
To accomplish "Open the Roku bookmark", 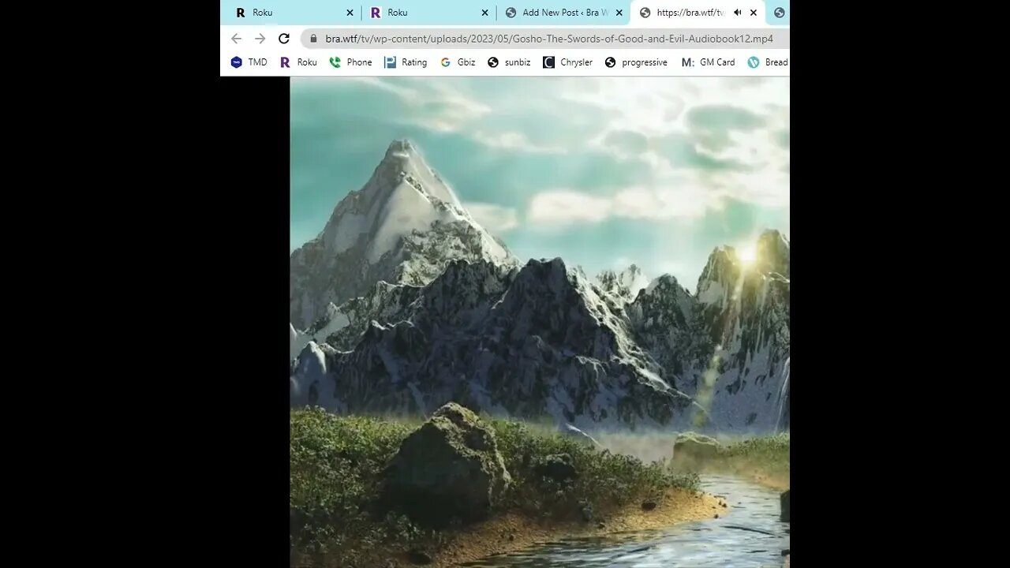I will point(298,62).
